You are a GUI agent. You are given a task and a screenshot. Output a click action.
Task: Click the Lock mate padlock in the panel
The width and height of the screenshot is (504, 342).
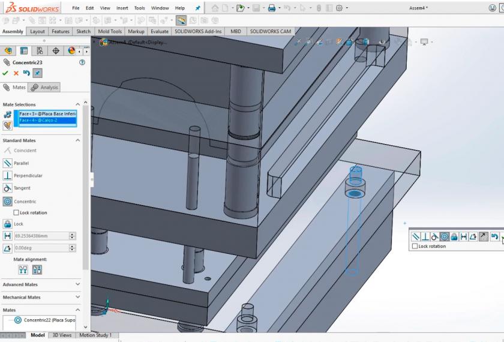click(x=8, y=224)
